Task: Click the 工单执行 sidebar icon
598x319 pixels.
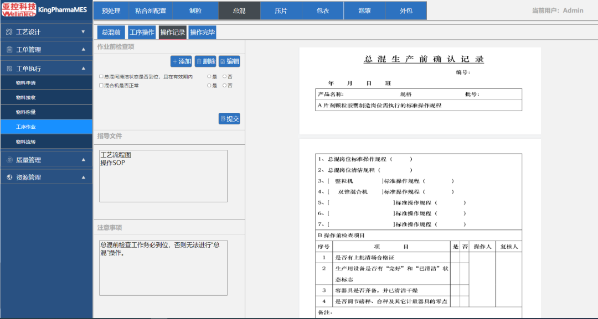Action: [9, 69]
